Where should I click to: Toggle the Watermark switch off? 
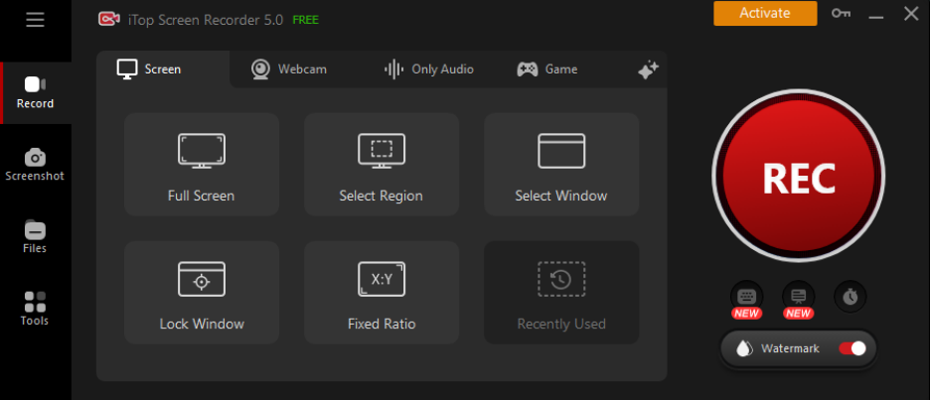pos(852,348)
